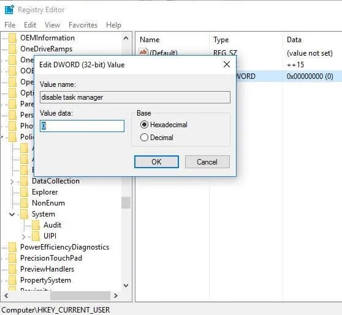
Task: Click the horizontal scroll right arrow
Action: [x=116, y=295]
